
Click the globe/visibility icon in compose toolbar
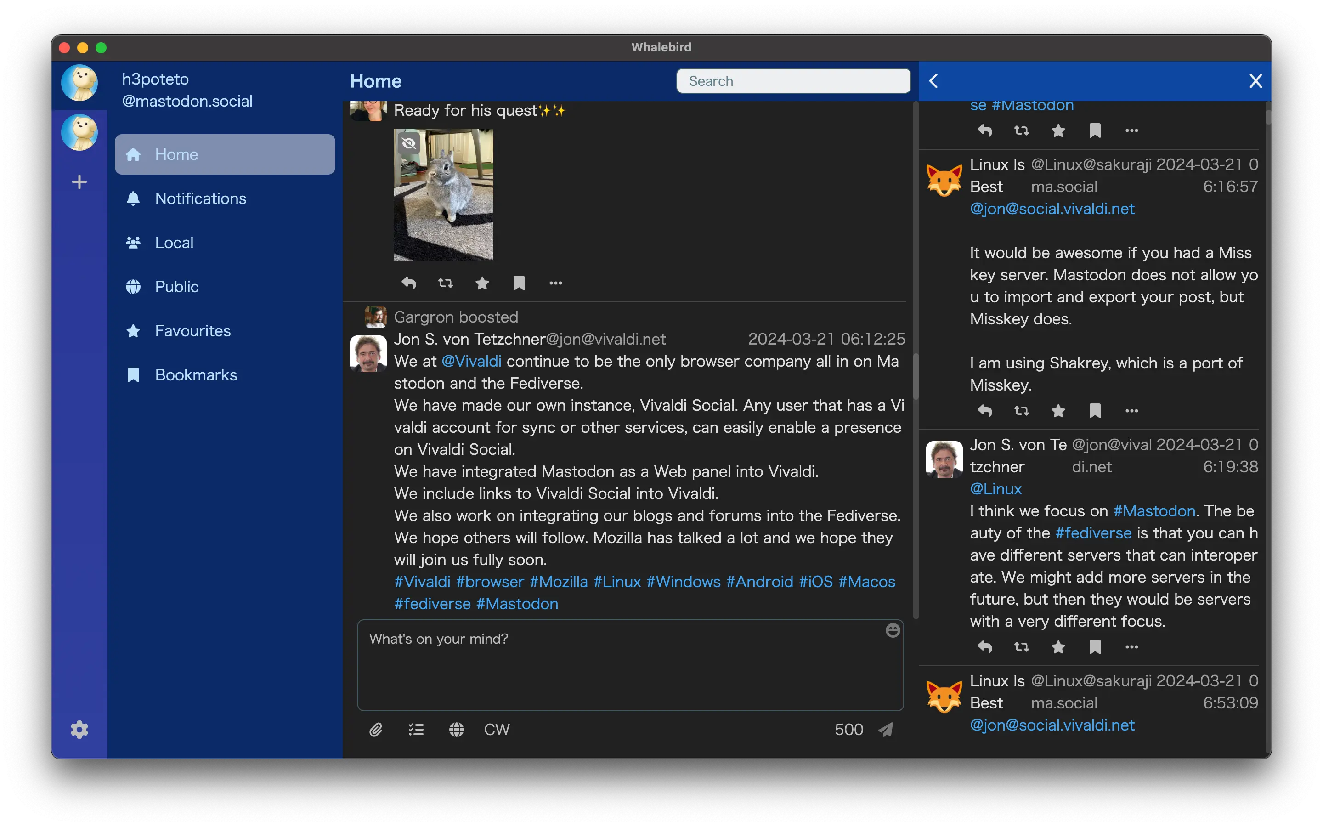456,730
